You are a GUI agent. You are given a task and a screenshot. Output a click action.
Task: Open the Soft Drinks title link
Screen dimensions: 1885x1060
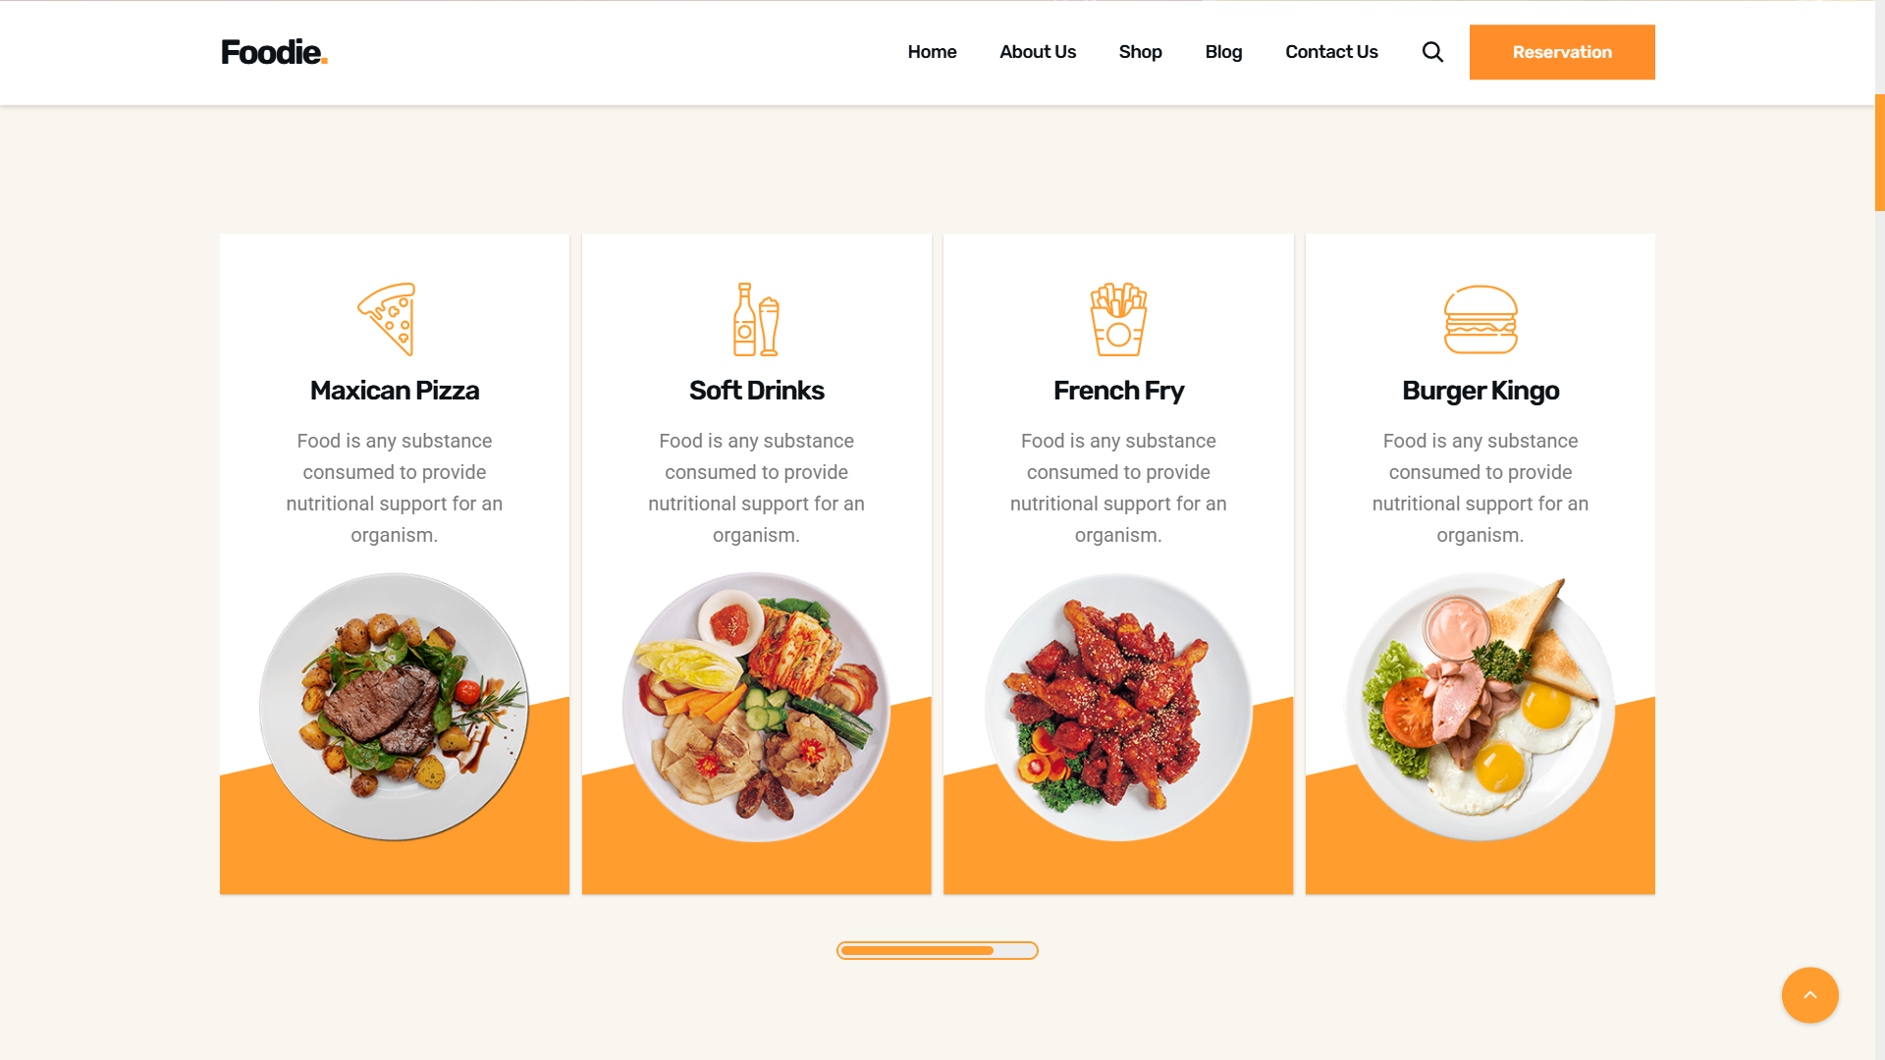(x=756, y=391)
